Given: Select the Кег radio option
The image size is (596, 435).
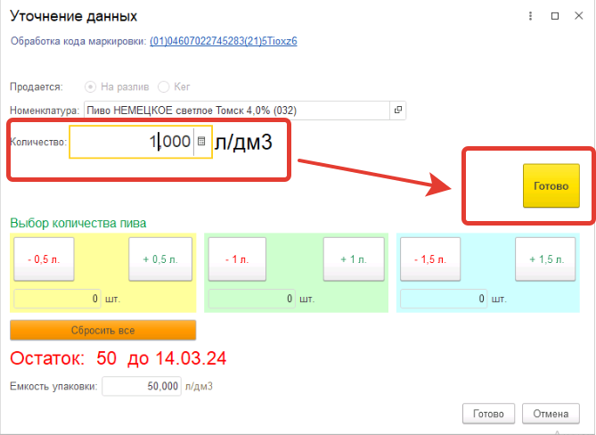Looking at the screenshot, I should [x=174, y=87].
